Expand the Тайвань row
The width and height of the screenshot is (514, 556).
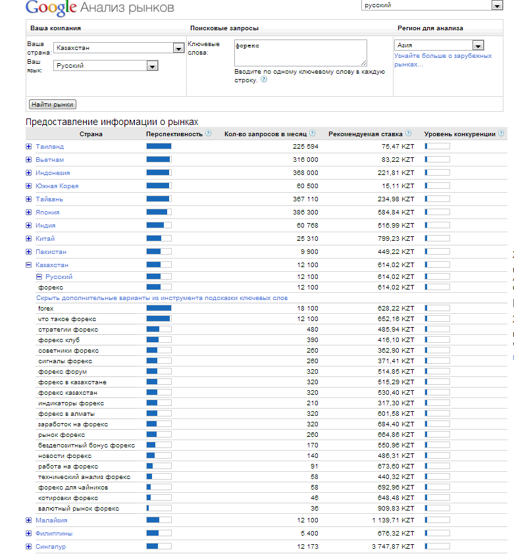point(29,199)
